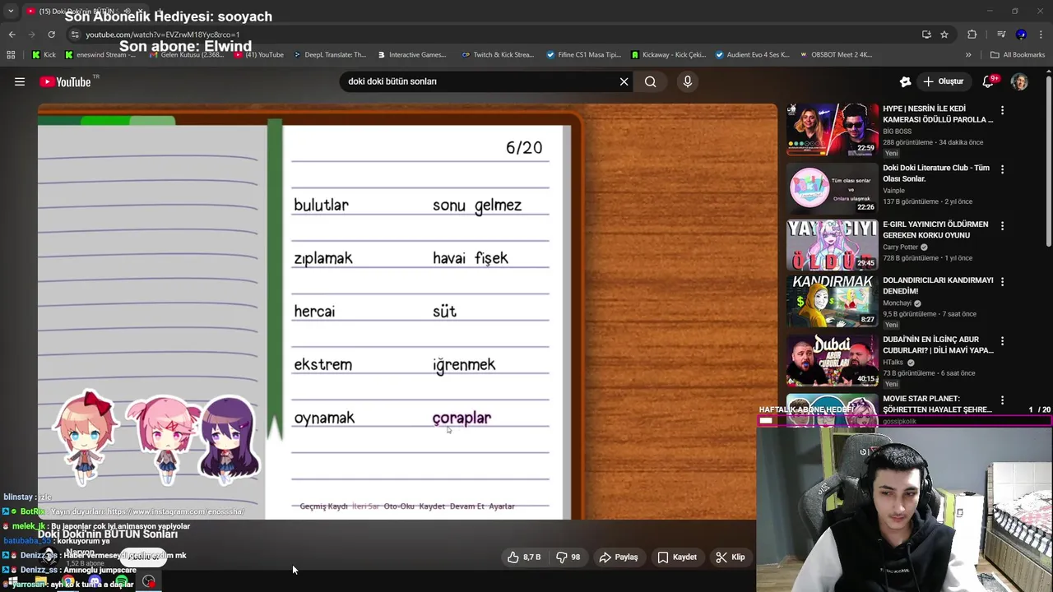Open Chrome extensions puzzle icon
The width and height of the screenshot is (1053, 592).
[x=972, y=35]
